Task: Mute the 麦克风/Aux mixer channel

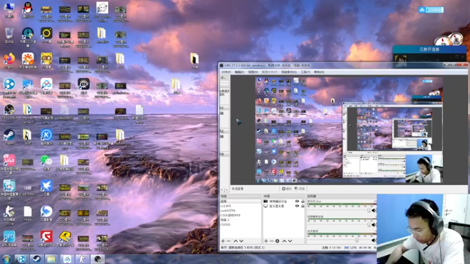Action: pos(374,211)
